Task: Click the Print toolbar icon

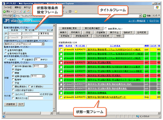Action: click(x=66, y=12)
